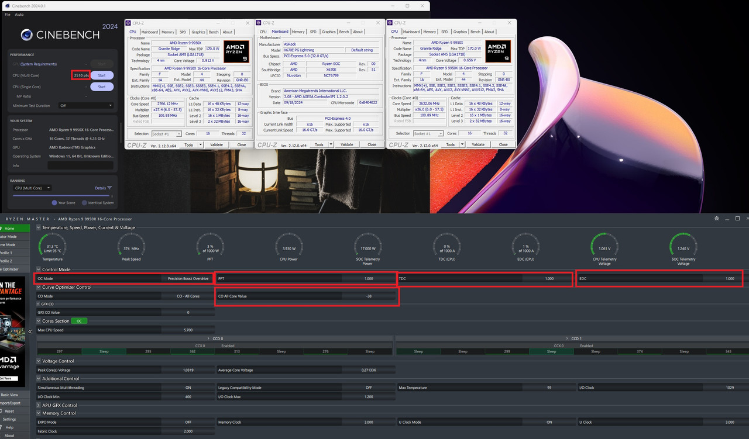Click Close button in middle CPU-Z window
Screen dimensions: 749x439
click(372, 144)
